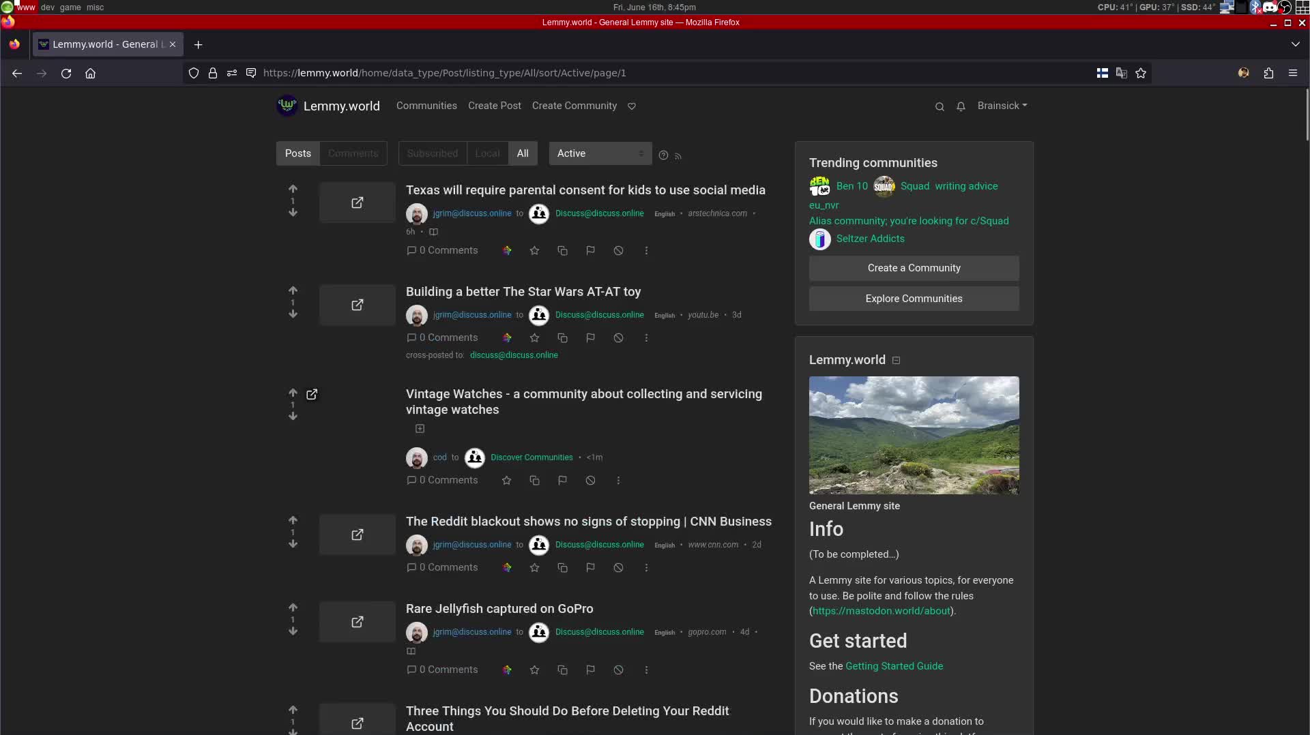Upvote the Star Wars AT-AT toy post
The image size is (1310, 735).
tap(293, 290)
